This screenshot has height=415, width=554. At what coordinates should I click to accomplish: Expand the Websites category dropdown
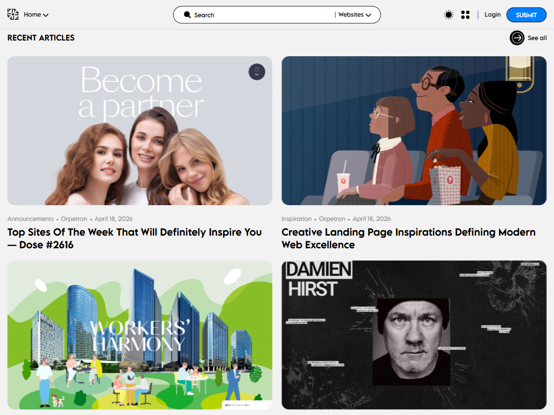pyautogui.click(x=355, y=15)
